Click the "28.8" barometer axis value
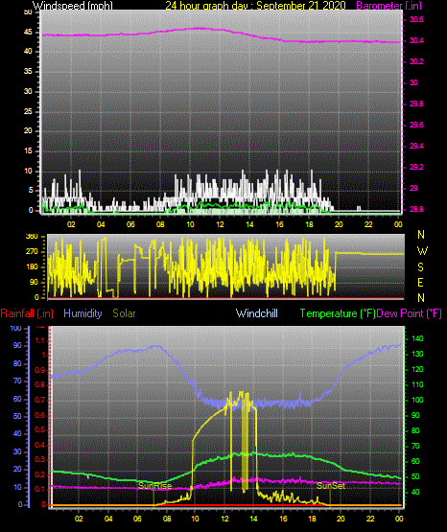 click(x=416, y=209)
